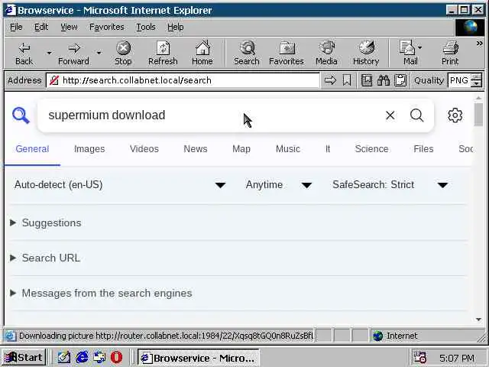
Task: Expand the Search URL section
Action: tap(46, 258)
